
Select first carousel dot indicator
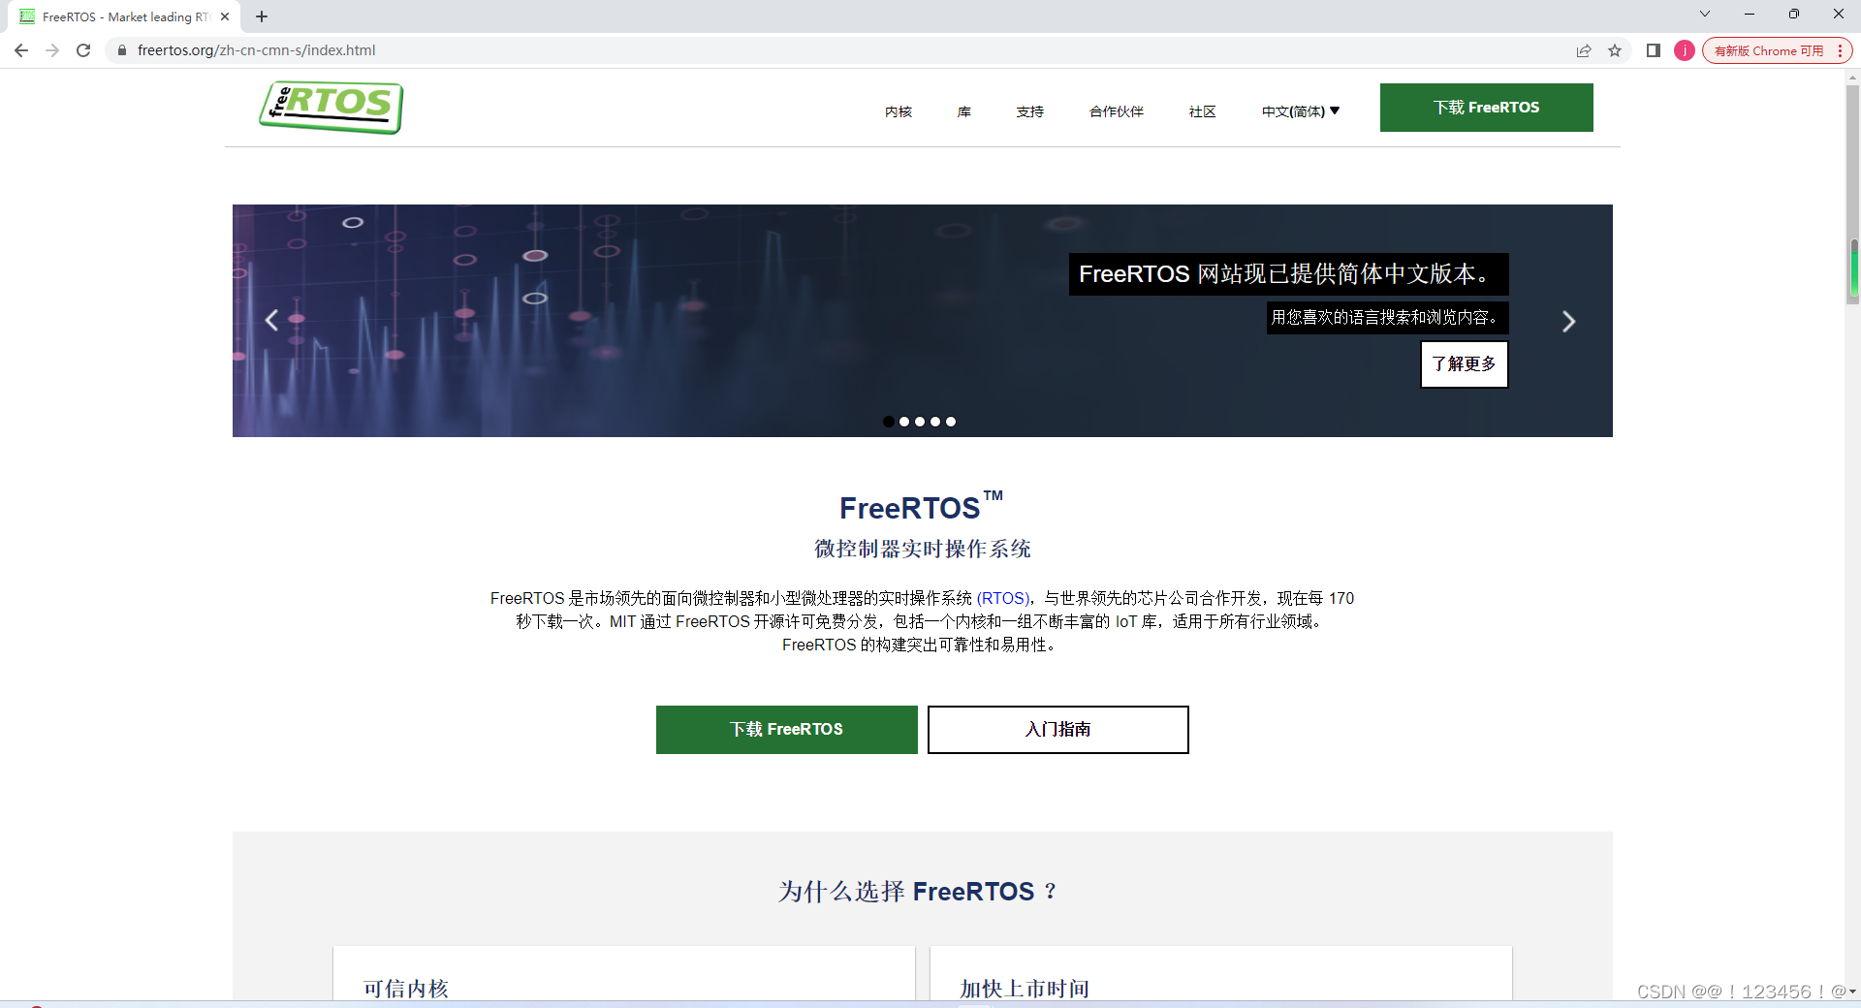[889, 422]
